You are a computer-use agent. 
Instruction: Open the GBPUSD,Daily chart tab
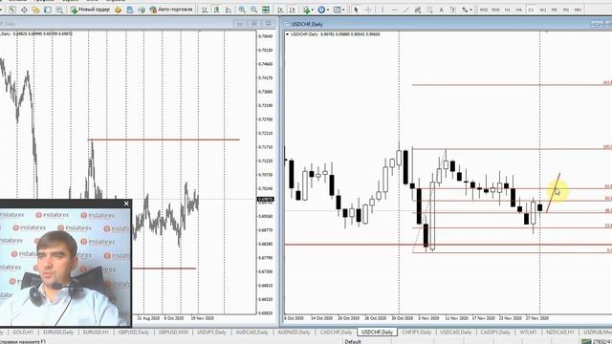[x=134, y=333]
